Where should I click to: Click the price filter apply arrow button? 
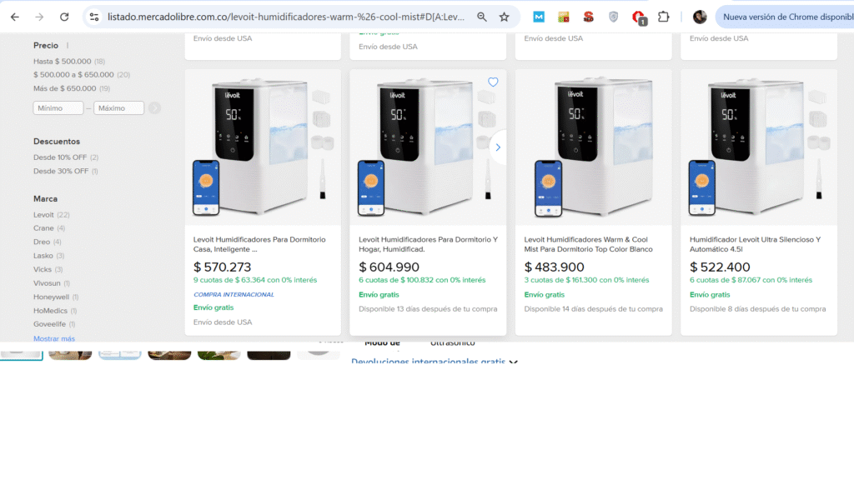click(155, 108)
